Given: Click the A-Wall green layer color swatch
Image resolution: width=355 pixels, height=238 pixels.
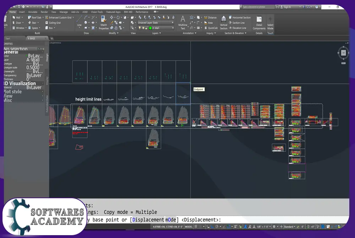Looking at the screenshot, I should [x=150, y=28].
